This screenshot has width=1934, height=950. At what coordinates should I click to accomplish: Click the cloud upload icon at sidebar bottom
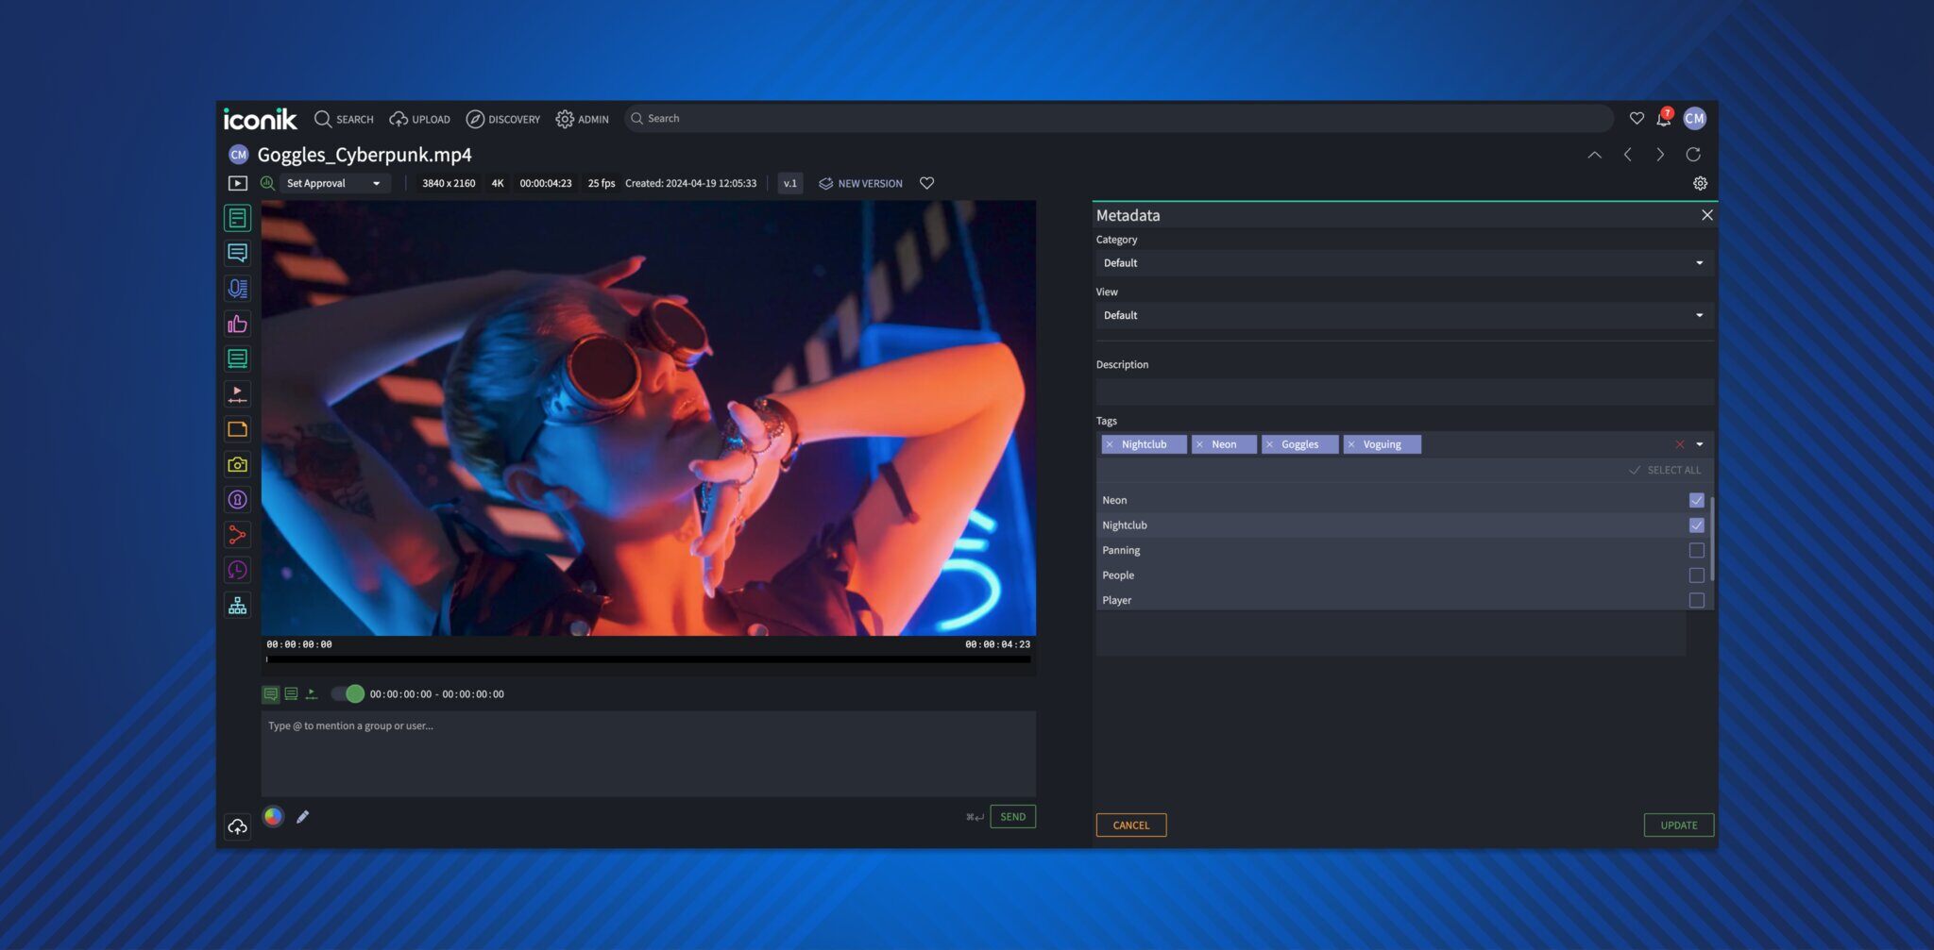tap(237, 826)
